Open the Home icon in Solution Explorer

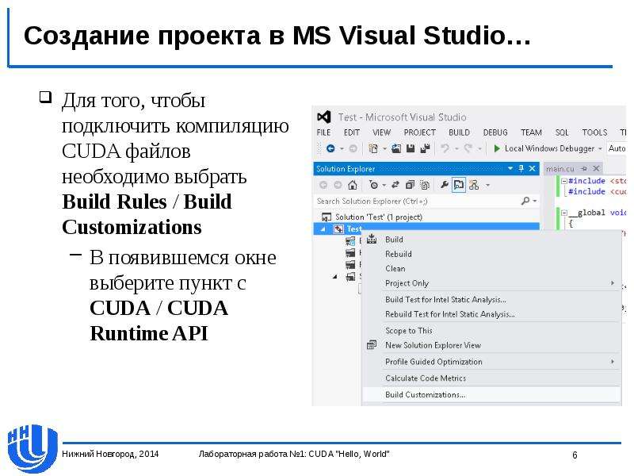tap(353, 185)
